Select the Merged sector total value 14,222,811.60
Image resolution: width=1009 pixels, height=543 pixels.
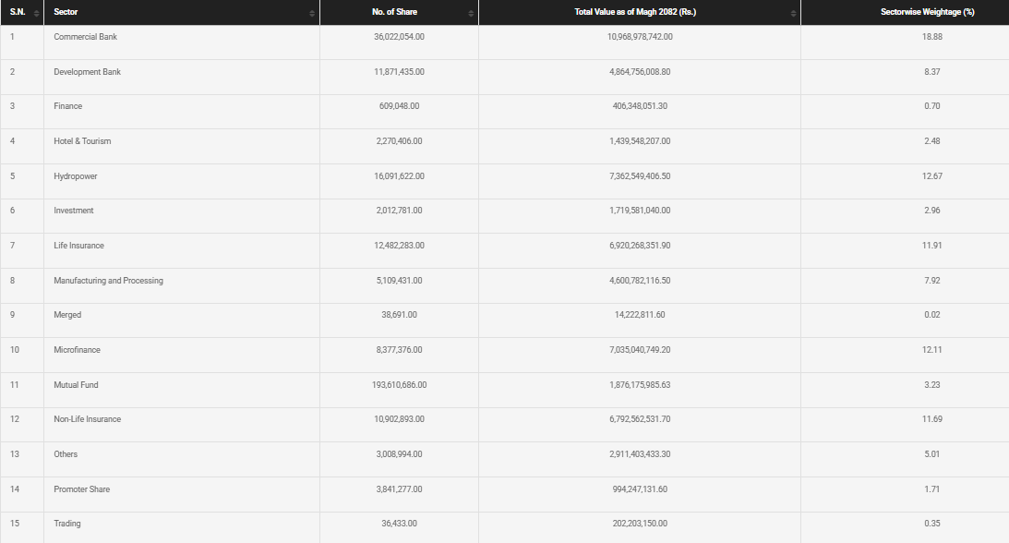point(640,315)
